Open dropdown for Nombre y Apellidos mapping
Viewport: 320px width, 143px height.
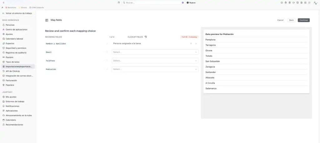tap(196, 43)
